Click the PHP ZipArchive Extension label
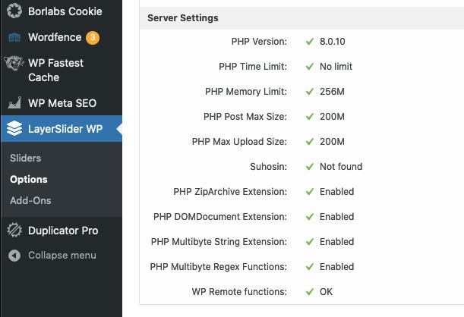Viewport: 464px width, 317px height. click(230, 192)
